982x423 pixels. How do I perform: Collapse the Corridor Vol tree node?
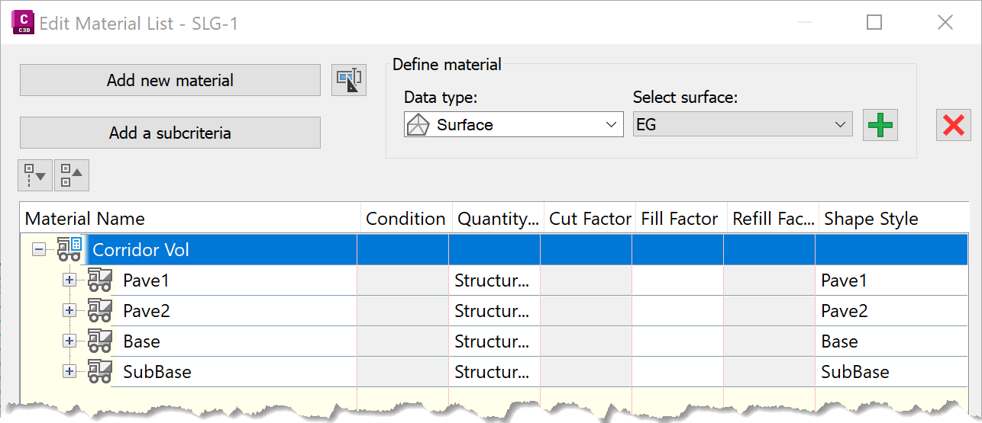(x=39, y=249)
